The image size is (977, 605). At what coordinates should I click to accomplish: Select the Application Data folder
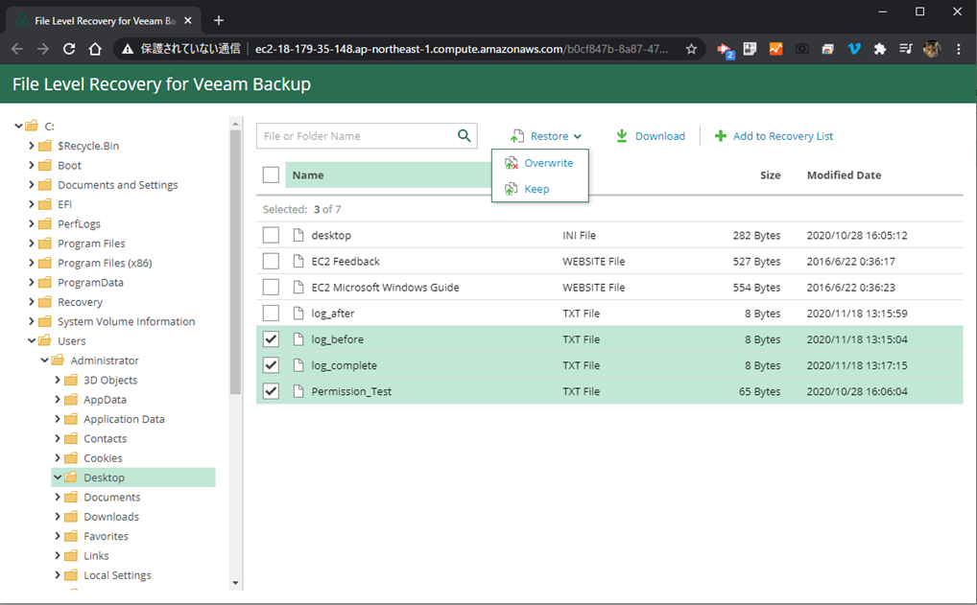click(124, 419)
